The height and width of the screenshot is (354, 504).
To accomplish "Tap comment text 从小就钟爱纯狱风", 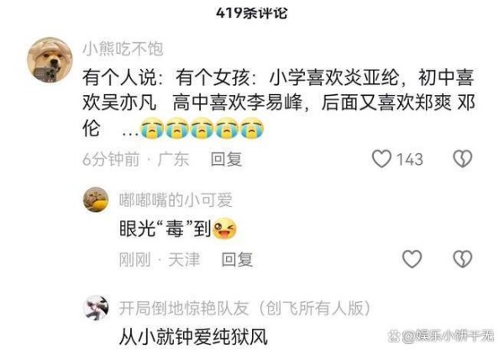I will [x=193, y=337].
